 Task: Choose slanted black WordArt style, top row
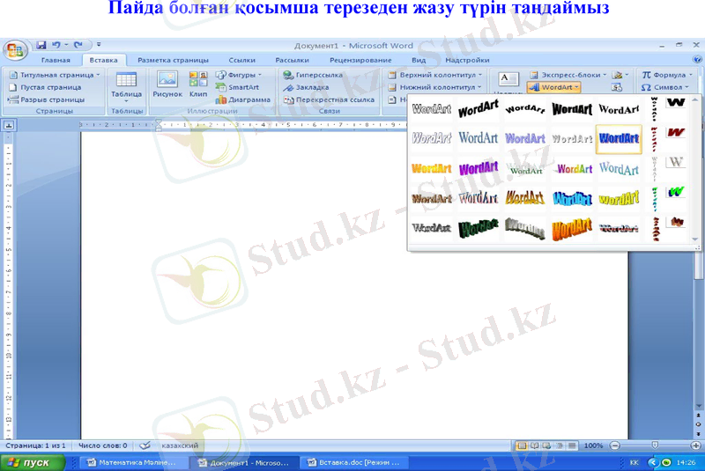click(x=479, y=109)
